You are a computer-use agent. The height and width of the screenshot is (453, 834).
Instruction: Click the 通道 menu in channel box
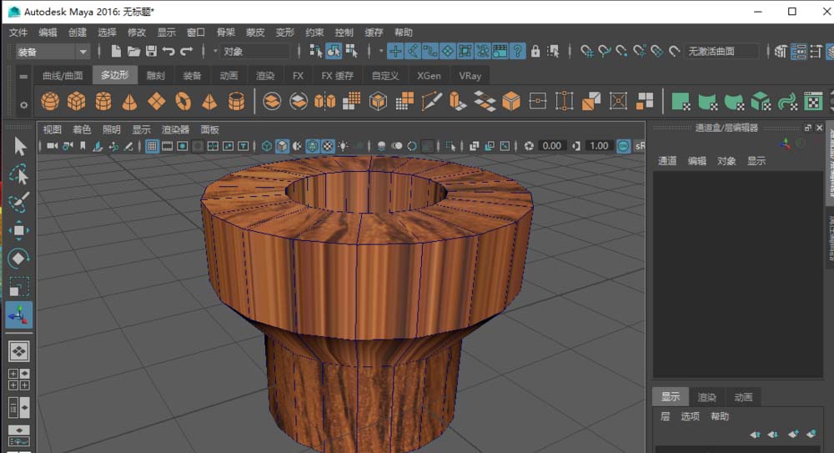pyautogui.click(x=667, y=161)
